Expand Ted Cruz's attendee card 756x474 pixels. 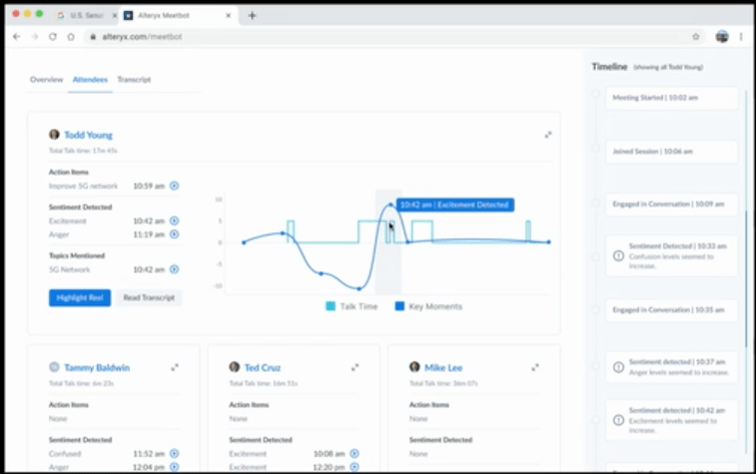coord(355,367)
